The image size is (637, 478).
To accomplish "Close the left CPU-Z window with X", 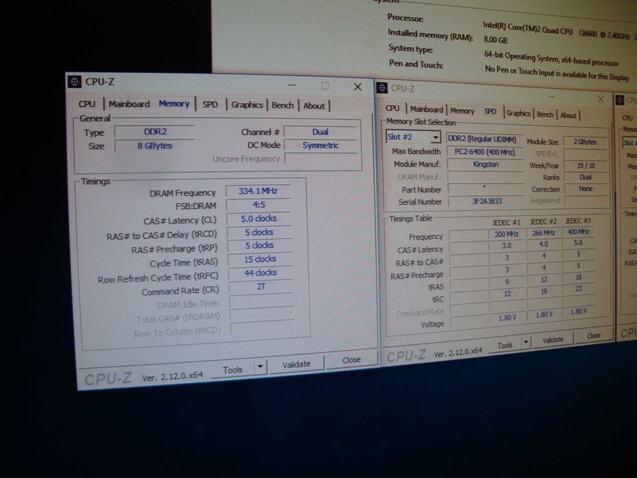I will tap(358, 87).
